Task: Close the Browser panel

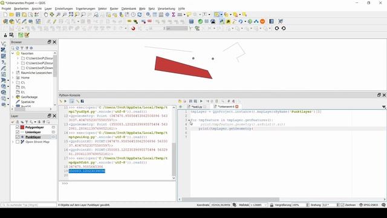Action: 54,42
